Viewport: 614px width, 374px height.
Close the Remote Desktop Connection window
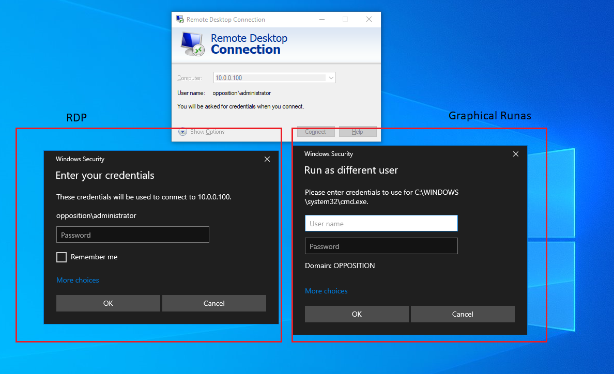tap(369, 19)
